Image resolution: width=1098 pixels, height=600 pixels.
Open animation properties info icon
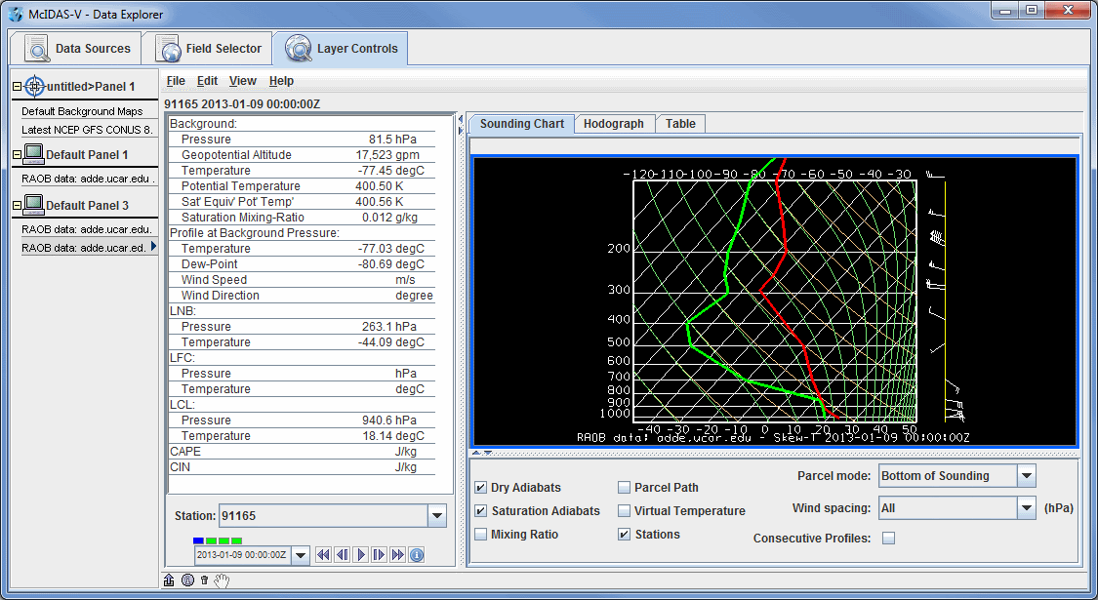tap(416, 555)
